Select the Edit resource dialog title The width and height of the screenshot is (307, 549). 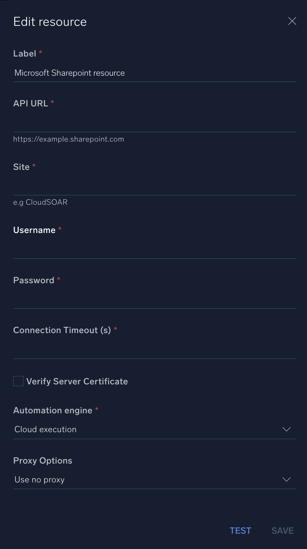50,22
